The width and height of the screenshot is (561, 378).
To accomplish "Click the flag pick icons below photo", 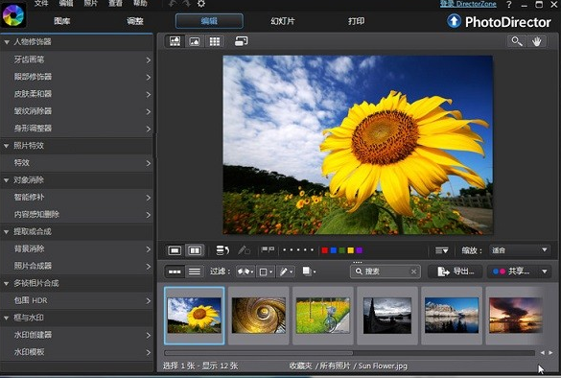I will point(268,249).
